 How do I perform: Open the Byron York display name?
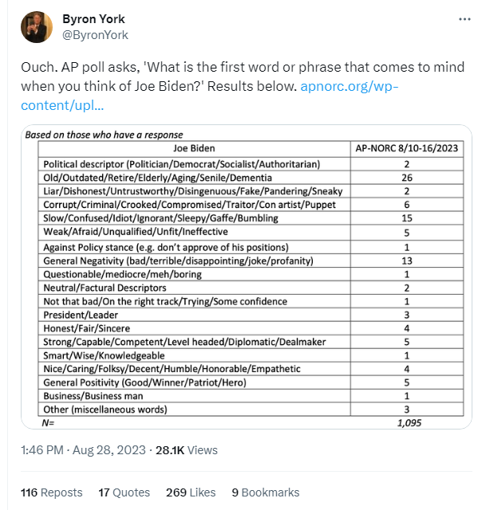[x=93, y=19]
